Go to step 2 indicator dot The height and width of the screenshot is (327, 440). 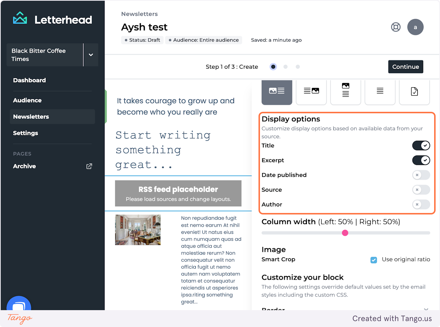pyautogui.click(x=286, y=67)
